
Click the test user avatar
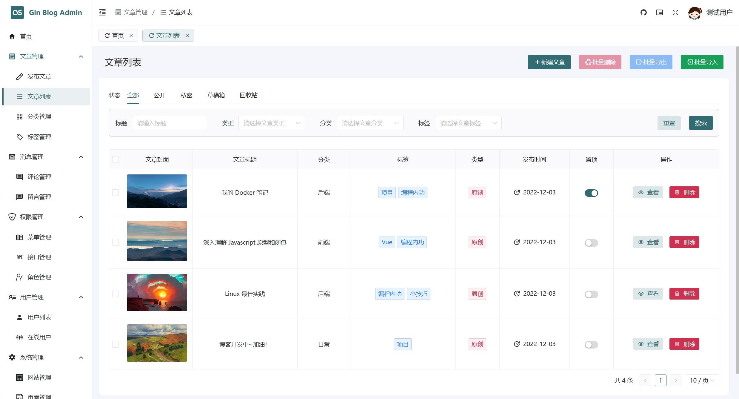694,13
